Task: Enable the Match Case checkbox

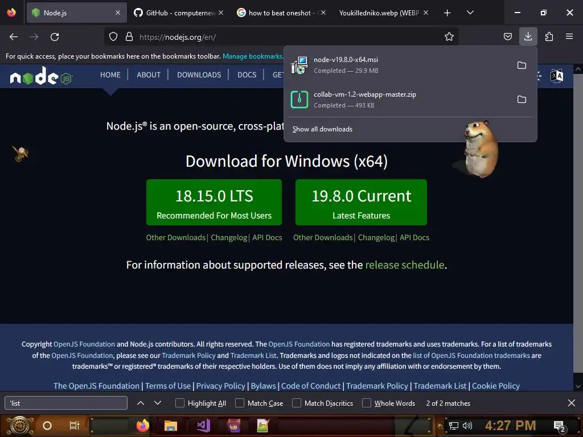Action: [x=240, y=403]
